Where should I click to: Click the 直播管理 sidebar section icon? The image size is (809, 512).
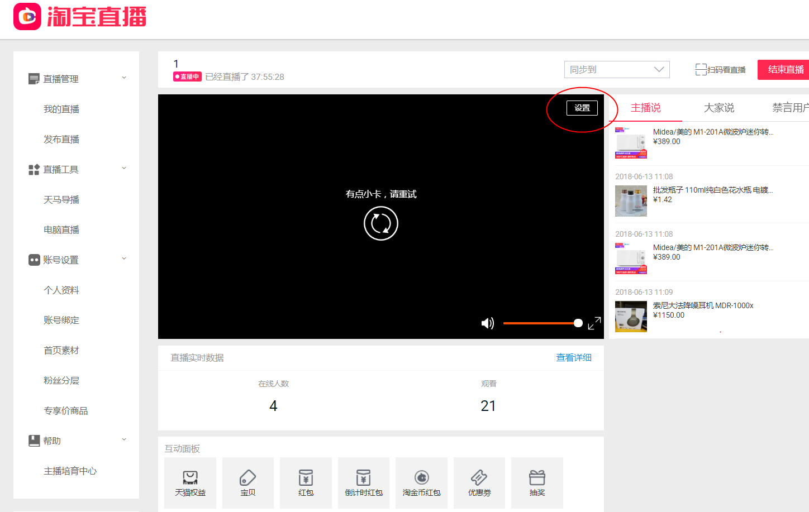[x=34, y=79]
